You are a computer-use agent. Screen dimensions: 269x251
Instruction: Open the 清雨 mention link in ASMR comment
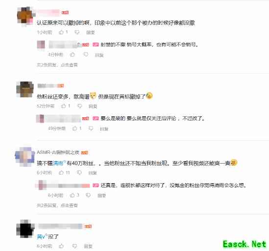point(59,163)
